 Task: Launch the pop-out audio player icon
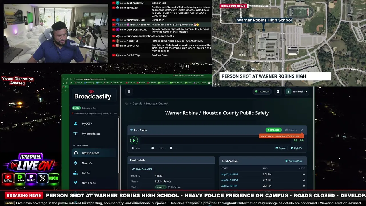[x=301, y=130]
